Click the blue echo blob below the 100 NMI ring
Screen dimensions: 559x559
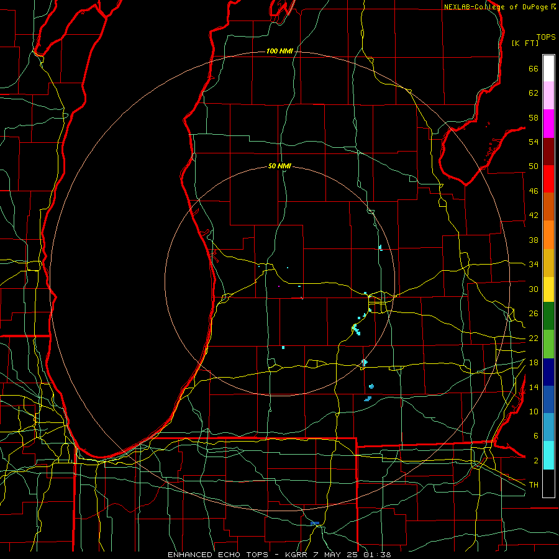point(315,523)
